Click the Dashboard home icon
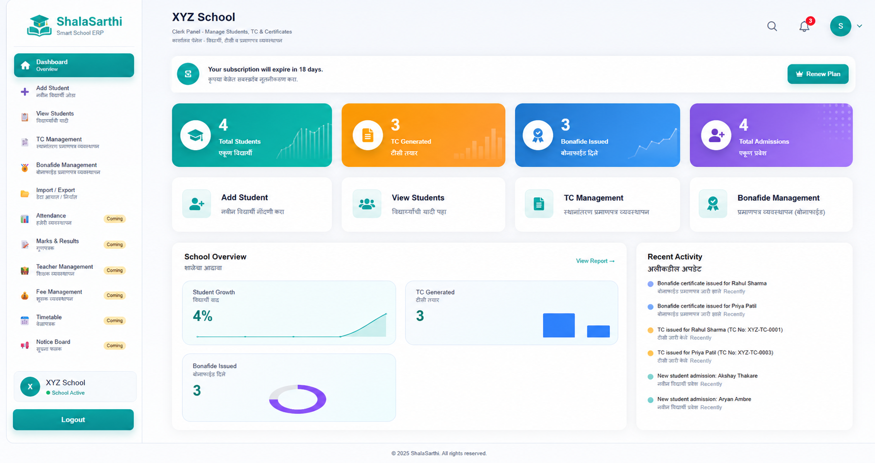This screenshot has height=463, width=875. coord(25,65)
